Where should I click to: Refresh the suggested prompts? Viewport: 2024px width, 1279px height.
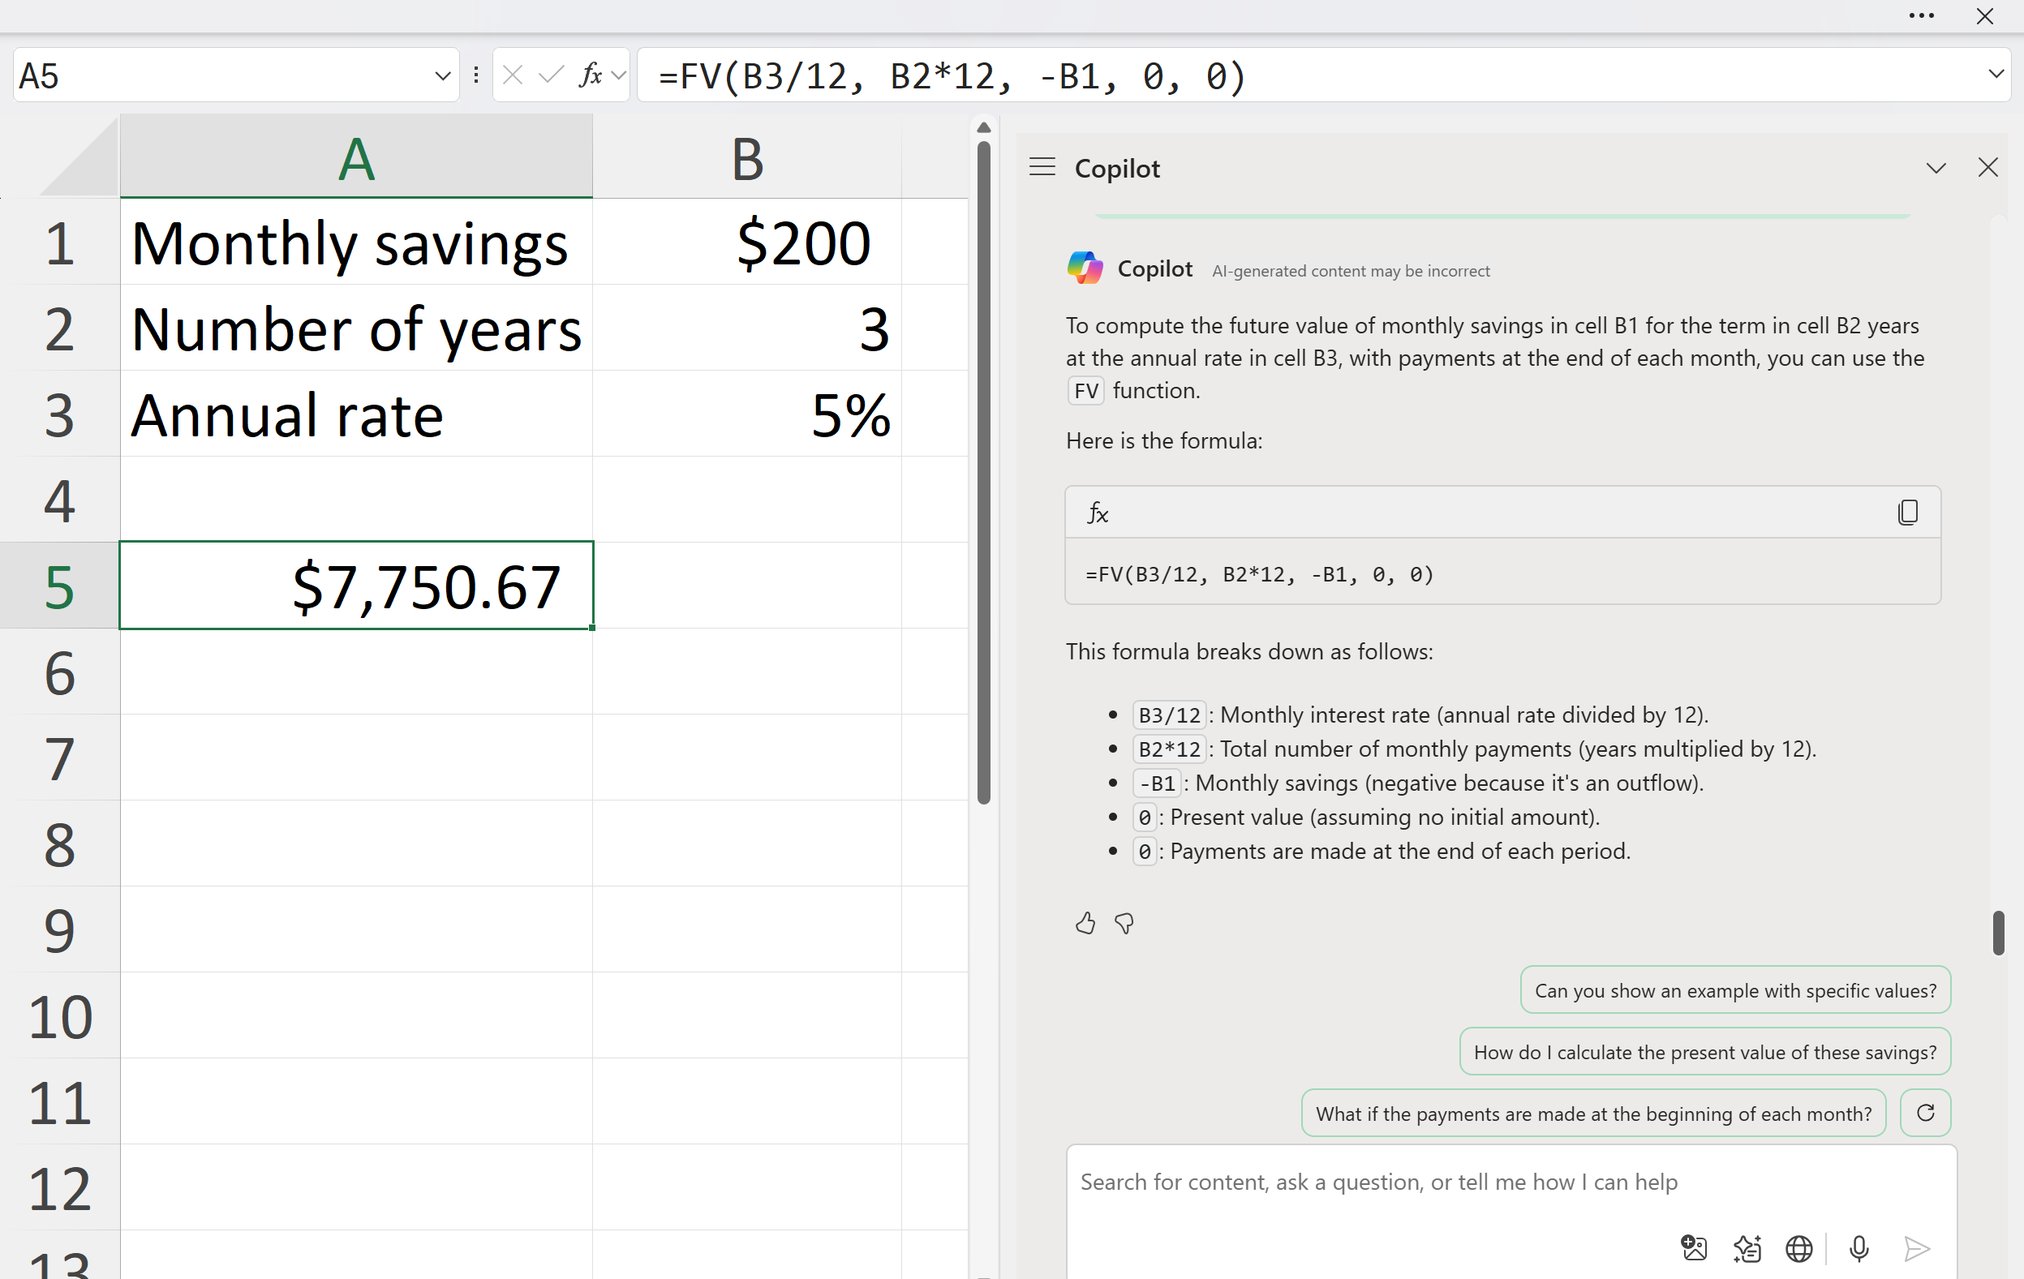tap(1925, 1113)
